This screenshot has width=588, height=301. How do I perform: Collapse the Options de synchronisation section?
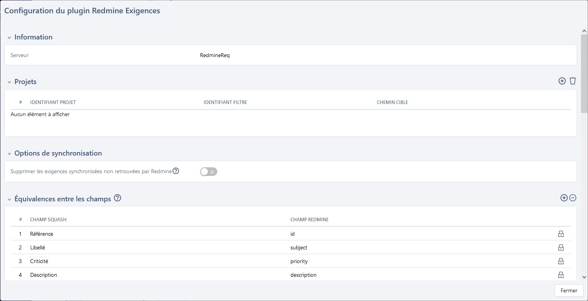click(9, 153)
